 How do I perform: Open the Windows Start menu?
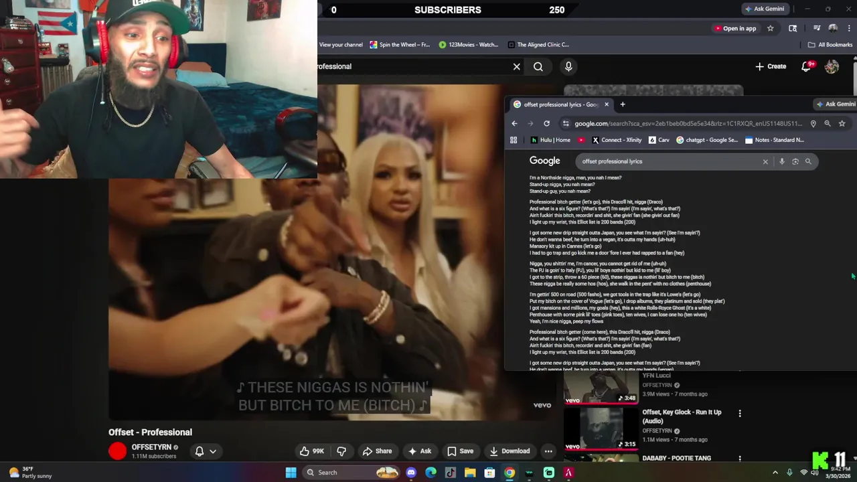coord(291,473)
